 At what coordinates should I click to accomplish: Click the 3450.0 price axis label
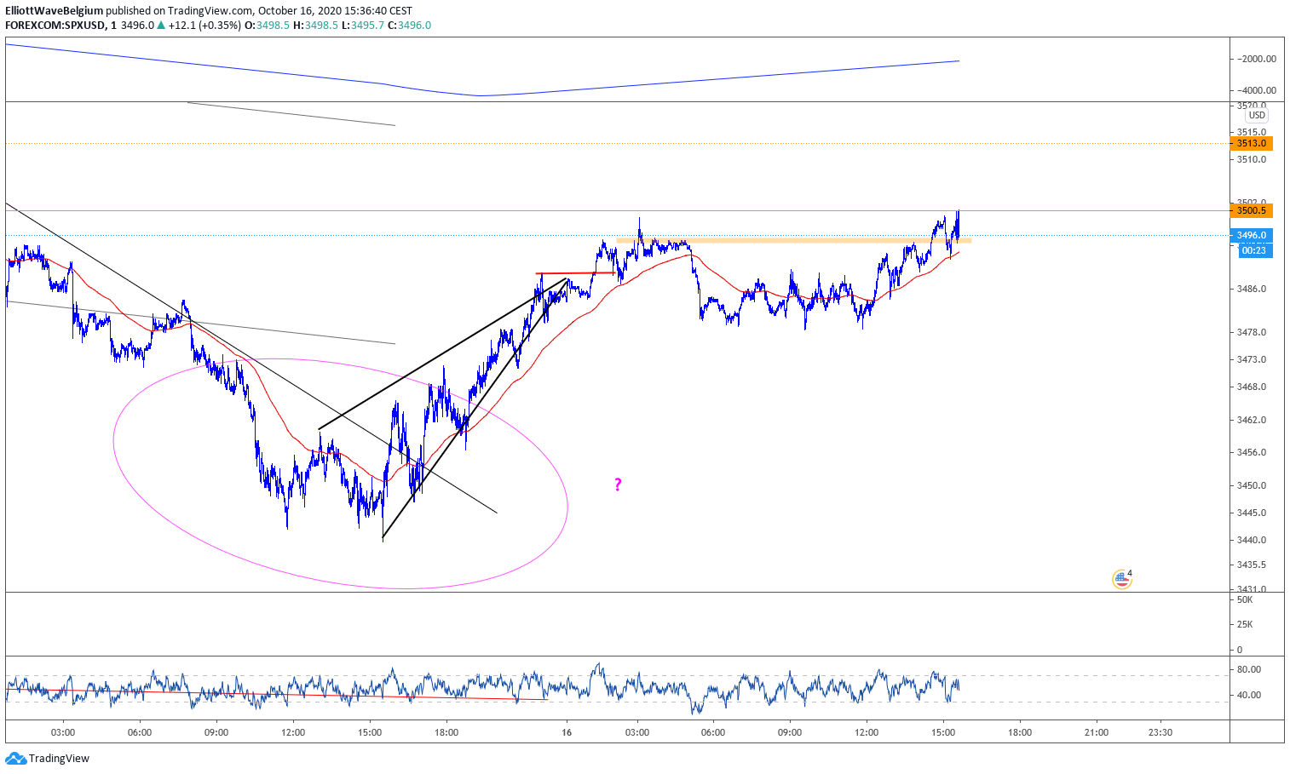(1252, 485)
